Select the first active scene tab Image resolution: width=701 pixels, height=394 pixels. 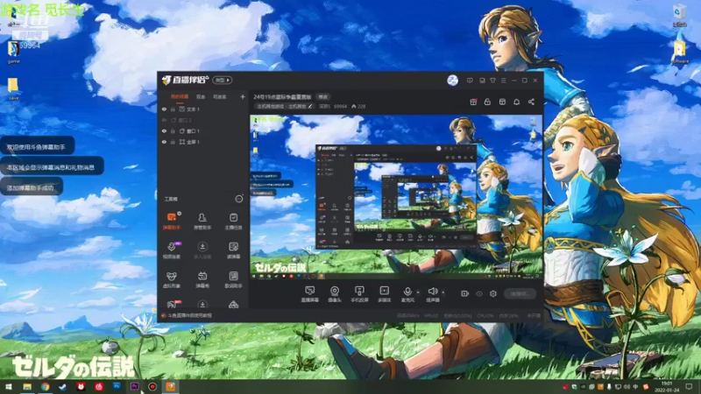(x=180, y=96)
